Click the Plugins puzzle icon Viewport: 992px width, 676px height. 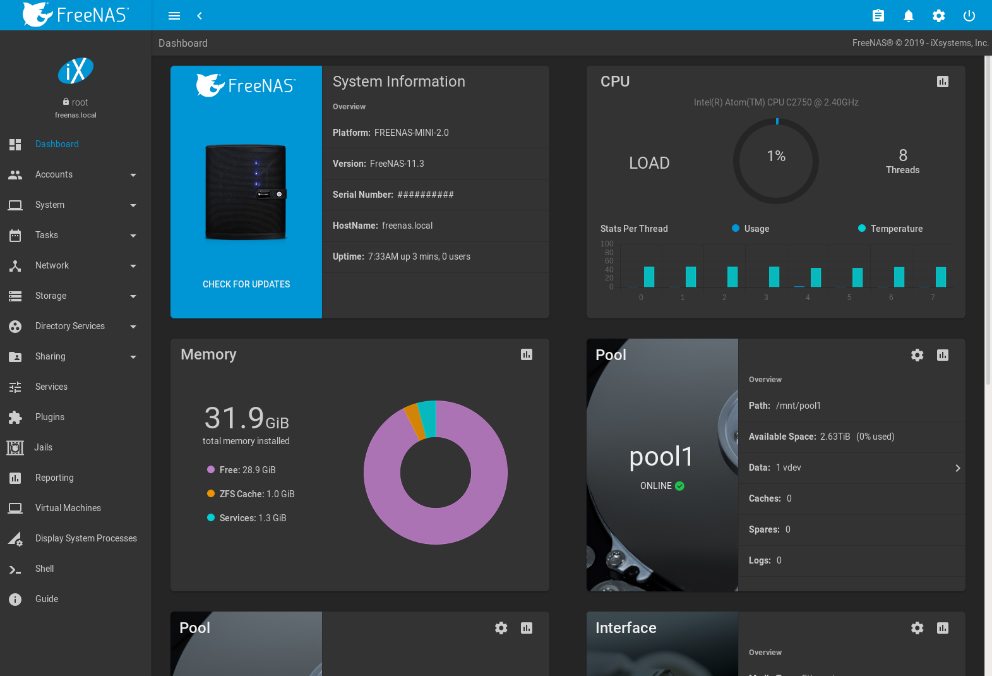pos(15,418)
